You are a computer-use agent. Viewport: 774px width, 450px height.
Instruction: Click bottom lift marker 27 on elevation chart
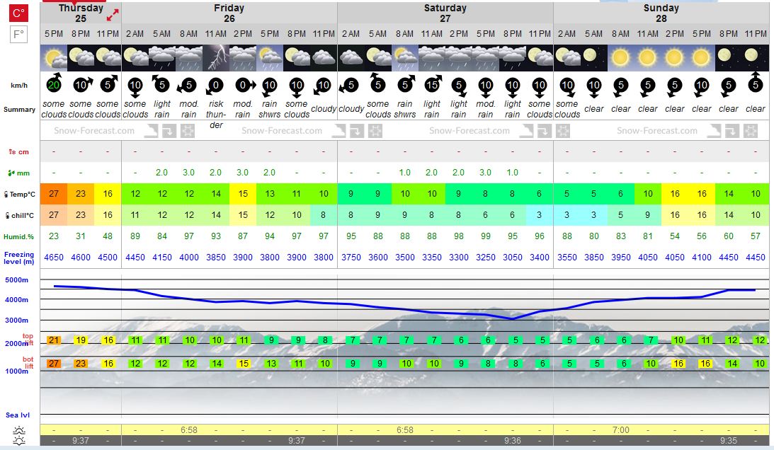click(54, 363)
